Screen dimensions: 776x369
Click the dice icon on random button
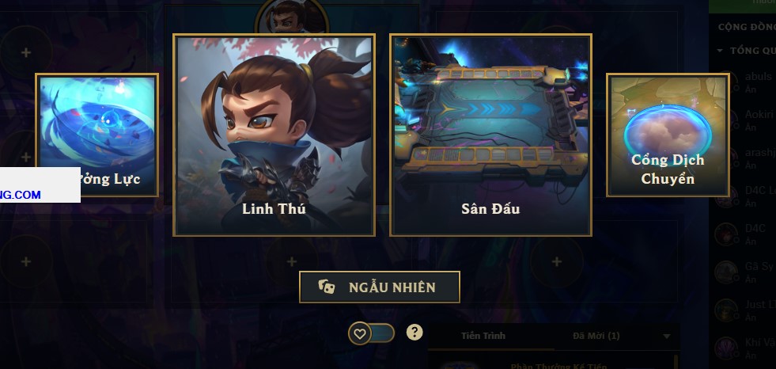326,287
